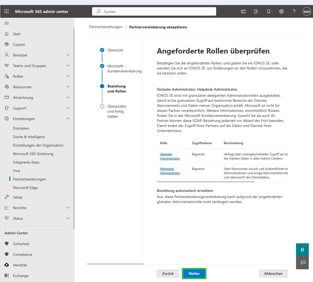Click the Microsoft 365 admin center title
This screenshot has width=313, height=282.
click(x=42, y=12)
